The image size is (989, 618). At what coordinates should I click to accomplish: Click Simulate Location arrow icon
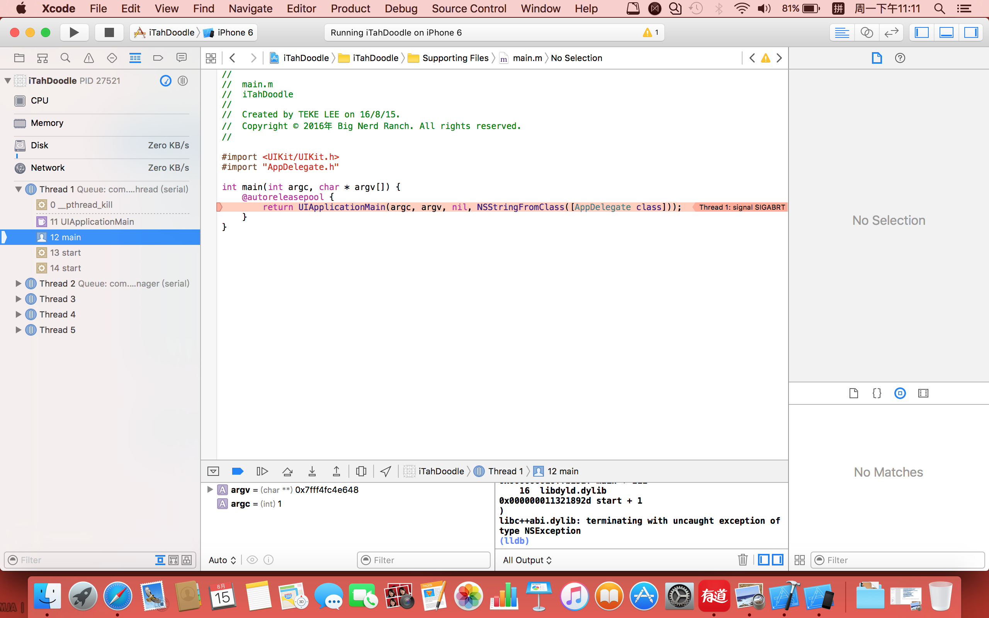tap(386, 471)
